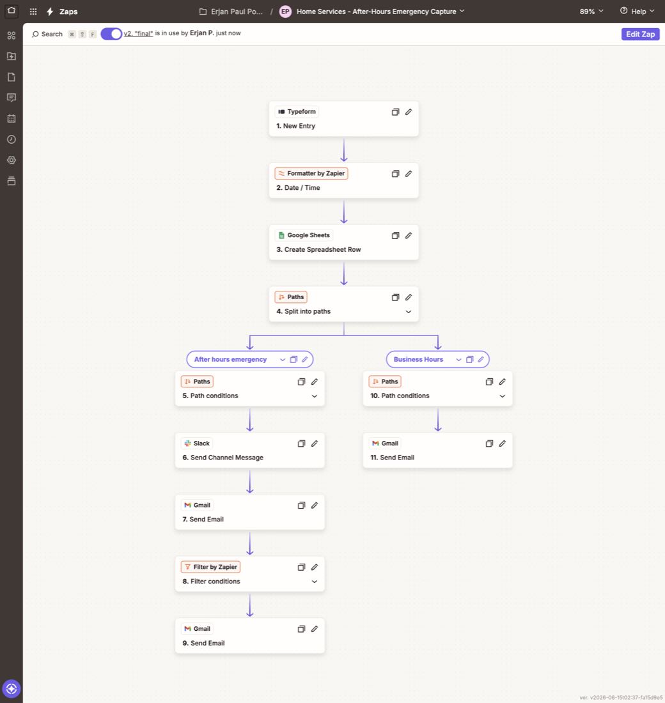Edit the Slack Send Channel Message step
This screenshot has width=665, height=703.
pyautogui.click(x=315, y=444)
